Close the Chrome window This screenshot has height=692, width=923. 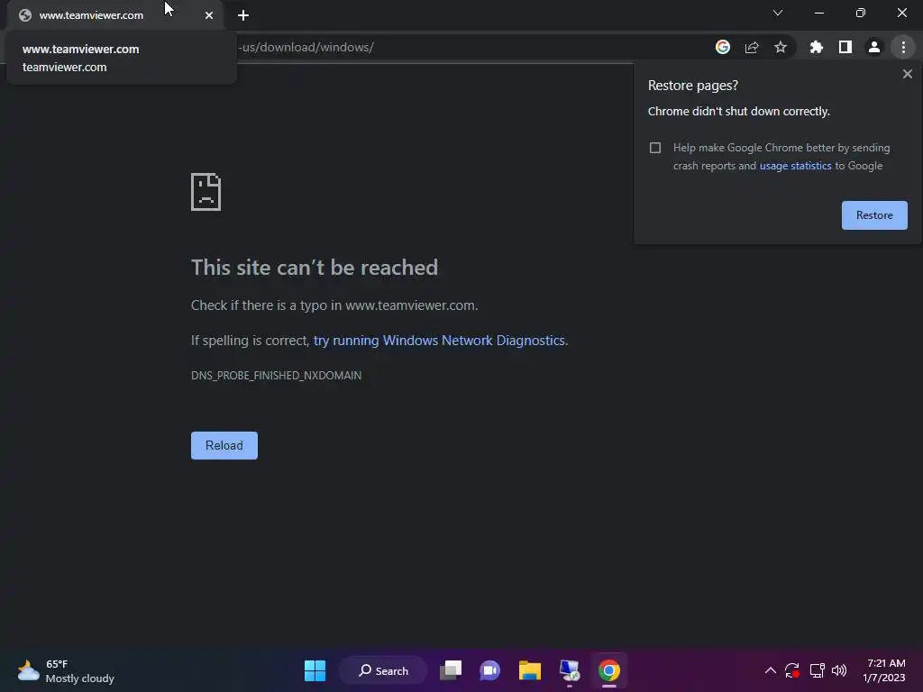901,13
